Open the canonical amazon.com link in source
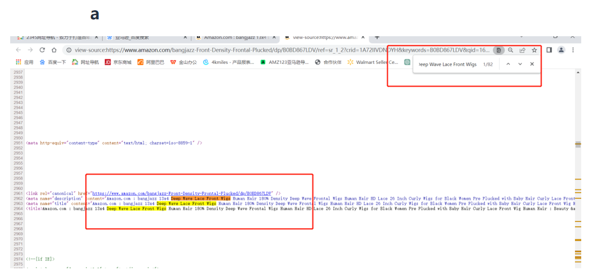The height and width of the screenshot is (279, 592). click(x=182, y=194)
